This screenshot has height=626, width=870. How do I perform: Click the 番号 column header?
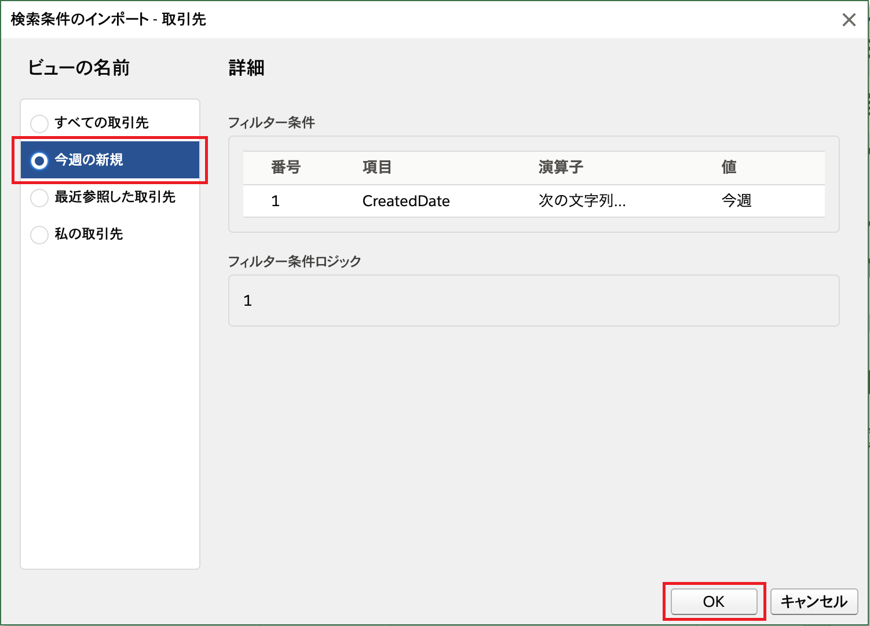point(286,167)
